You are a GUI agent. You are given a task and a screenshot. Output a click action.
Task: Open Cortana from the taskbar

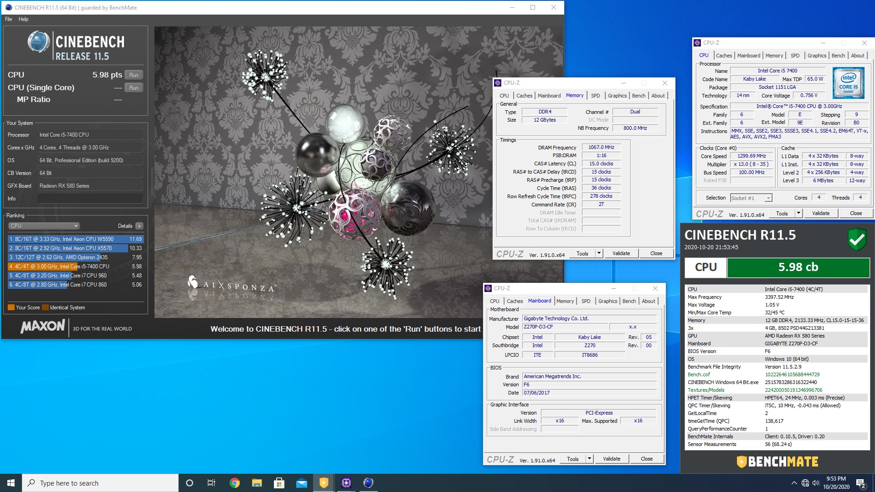click(190, 483)
